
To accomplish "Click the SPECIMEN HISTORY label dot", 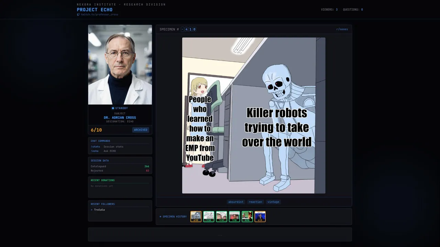I will pos(161,217).
